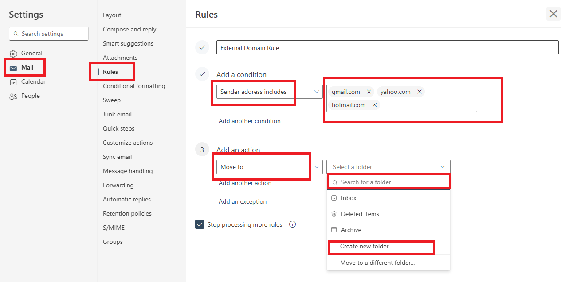Click Add an exception

(243, 201)
